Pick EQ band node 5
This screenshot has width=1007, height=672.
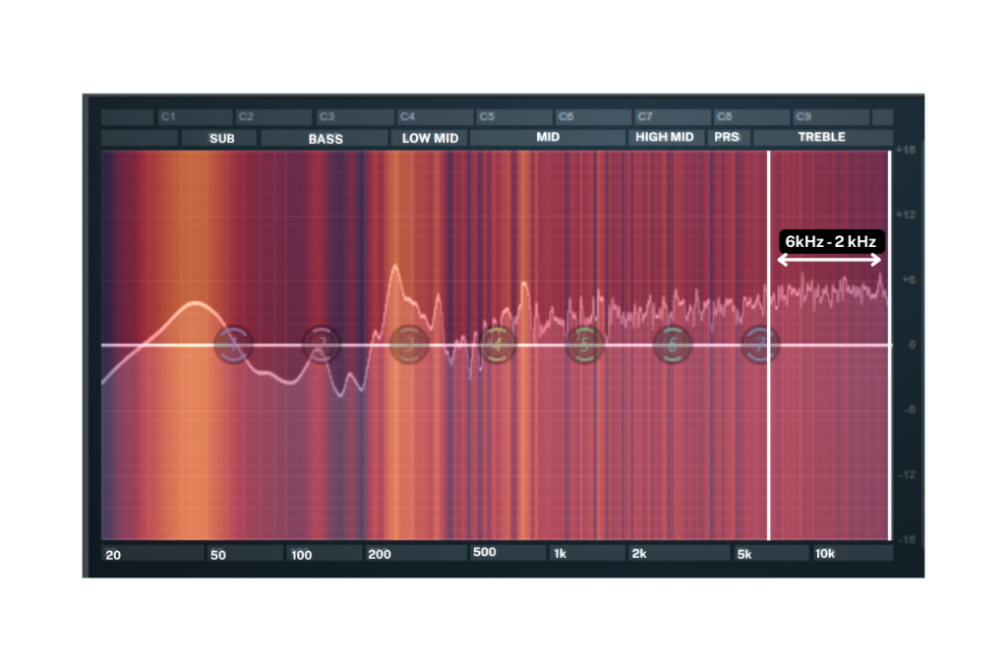tap(585, 344)
